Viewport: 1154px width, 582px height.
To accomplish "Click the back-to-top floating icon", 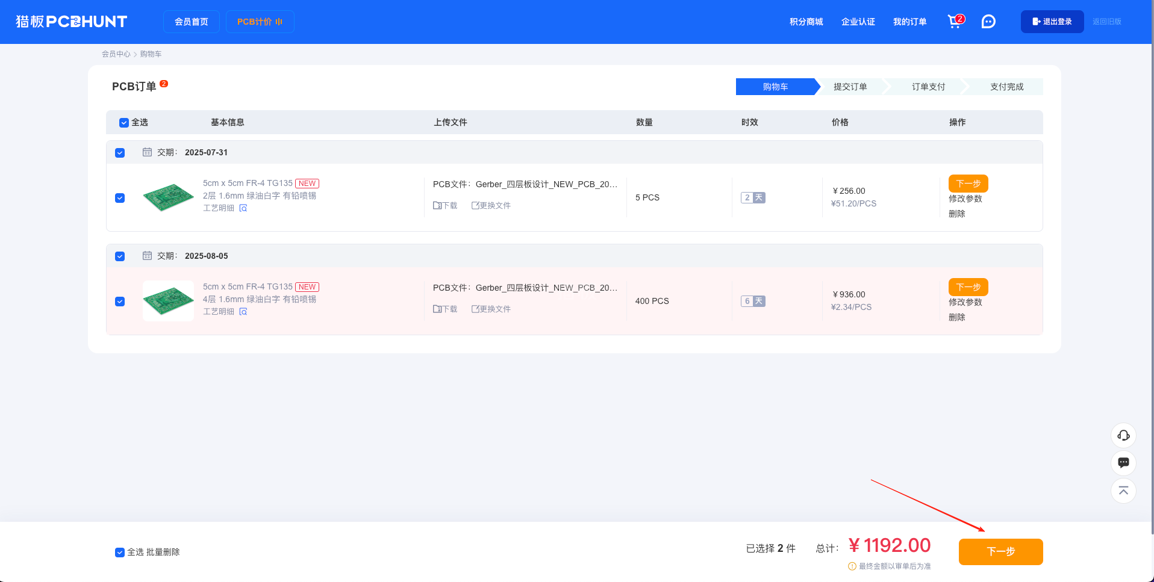I will 1123,491.
